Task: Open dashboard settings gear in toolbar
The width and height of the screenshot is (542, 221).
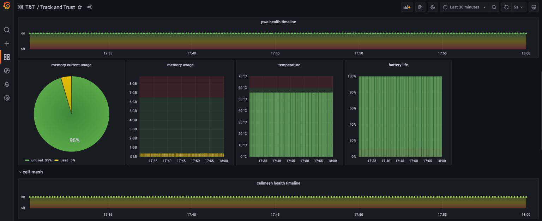Action: pos(433,7)
